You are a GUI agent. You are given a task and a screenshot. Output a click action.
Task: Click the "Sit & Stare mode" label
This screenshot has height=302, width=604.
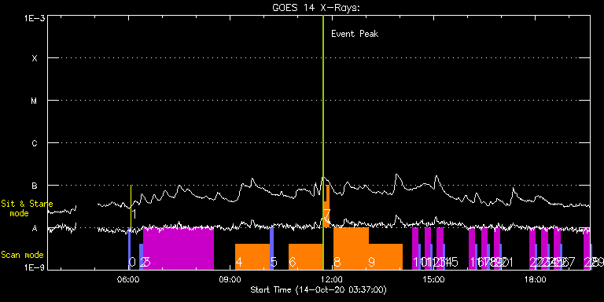point(27,208)
